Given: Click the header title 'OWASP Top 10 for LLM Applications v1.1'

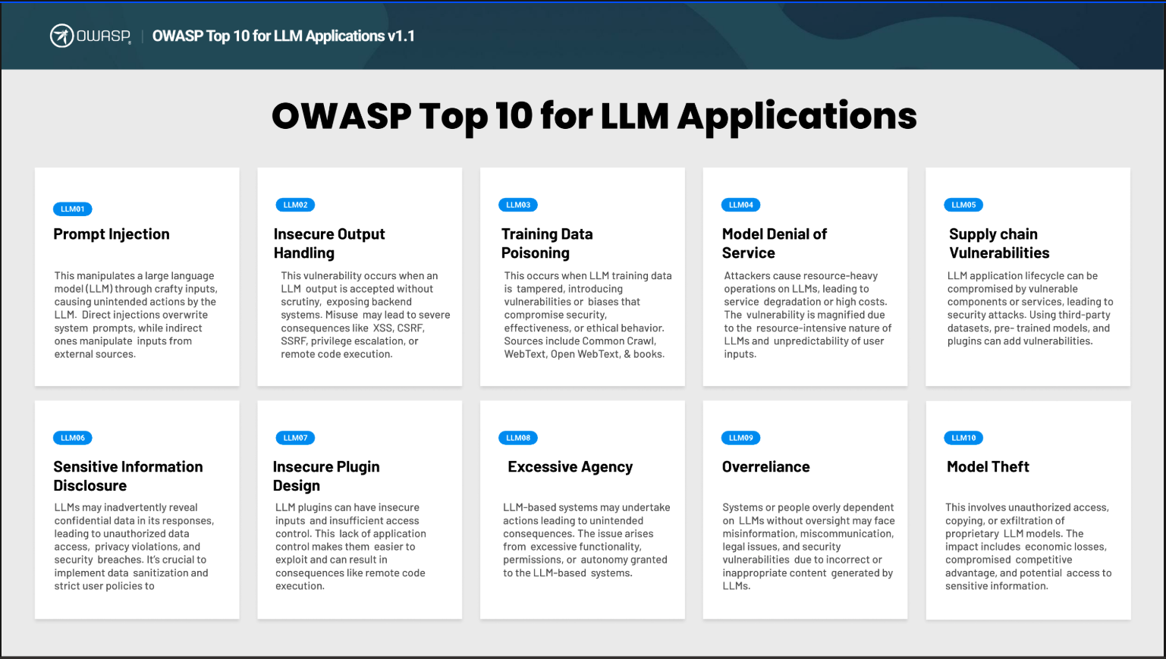Looking at the screenshot, I should pyautogui.click(x=284, y=36).
